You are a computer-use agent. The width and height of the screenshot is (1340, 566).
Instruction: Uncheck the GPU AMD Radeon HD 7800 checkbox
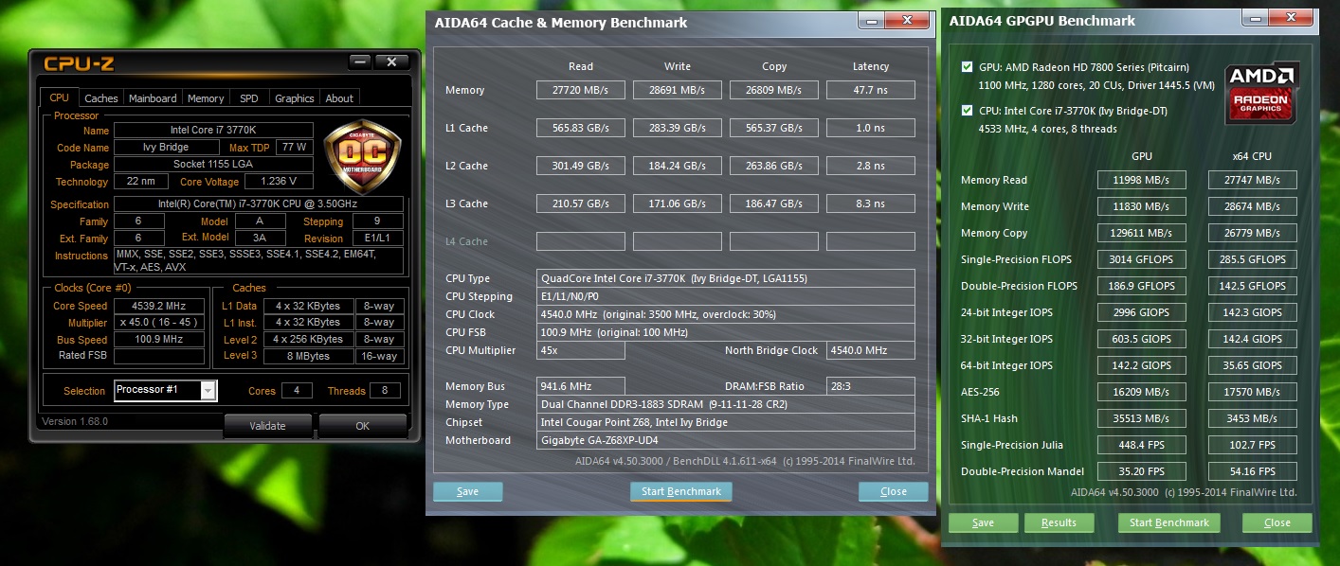967,67
